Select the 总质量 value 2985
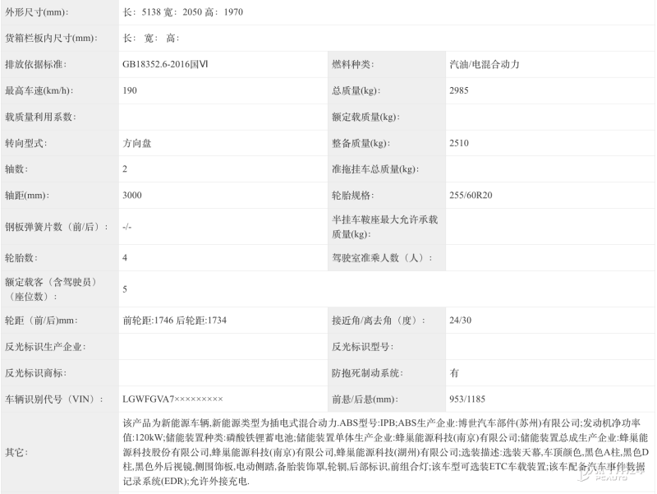The image size is (657, 494). coord(459,90)
